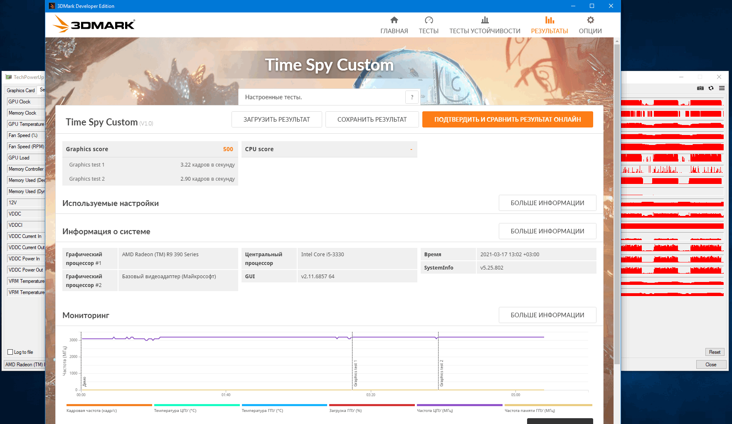732x424 pixels.
Task: Select the GPU Temperature sensor in GPU-Z
Action: pos(26,124)
